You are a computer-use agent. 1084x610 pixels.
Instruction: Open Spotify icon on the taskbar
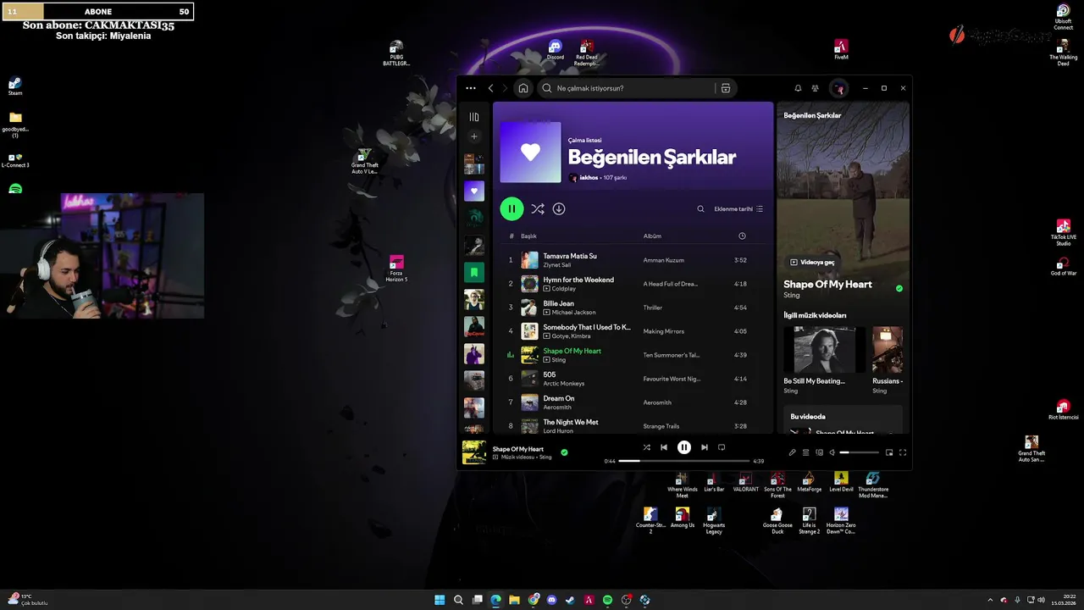tap(607, 600)
